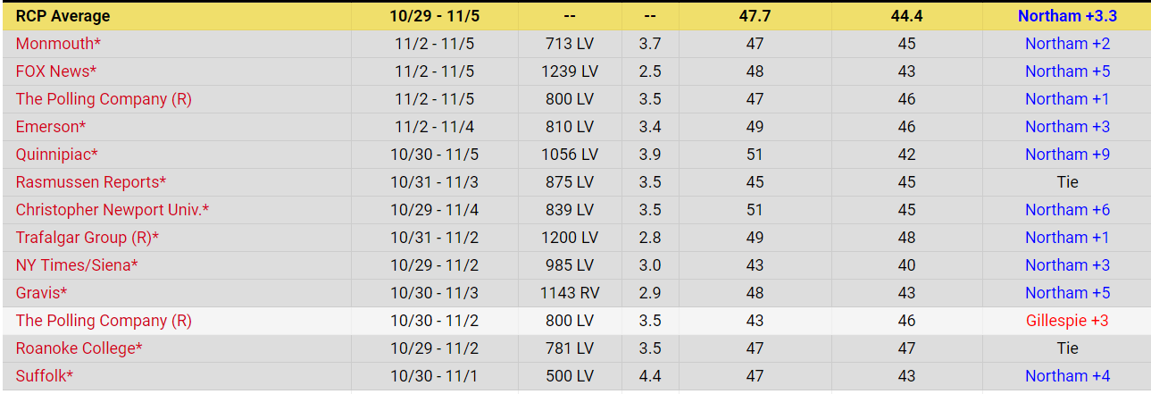Screen dimensions: 1151x394
Task: Click the Gillespie +3 spread result
Action: [1067, 321]
